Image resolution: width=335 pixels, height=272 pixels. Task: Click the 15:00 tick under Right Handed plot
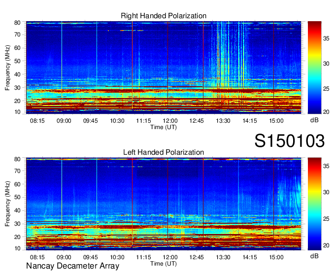pos(276,121)
